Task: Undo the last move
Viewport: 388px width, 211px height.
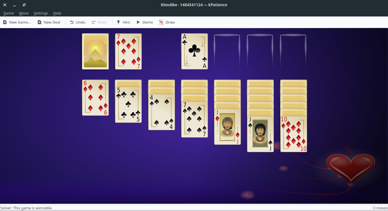Action: tap(78, 22)
